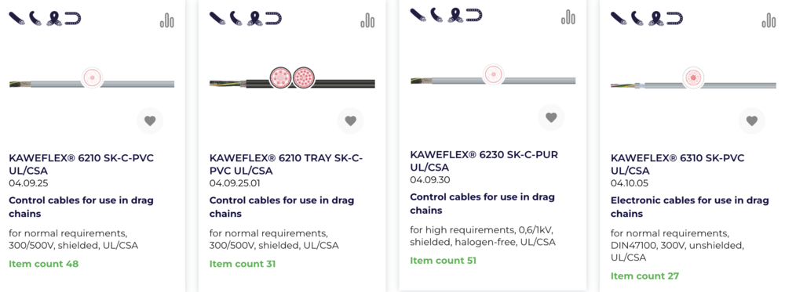Add KAWEFLEX 6310 SK-PVC to favorites
This screenshot has width=785, height=292.
click(x=752, y=121)
